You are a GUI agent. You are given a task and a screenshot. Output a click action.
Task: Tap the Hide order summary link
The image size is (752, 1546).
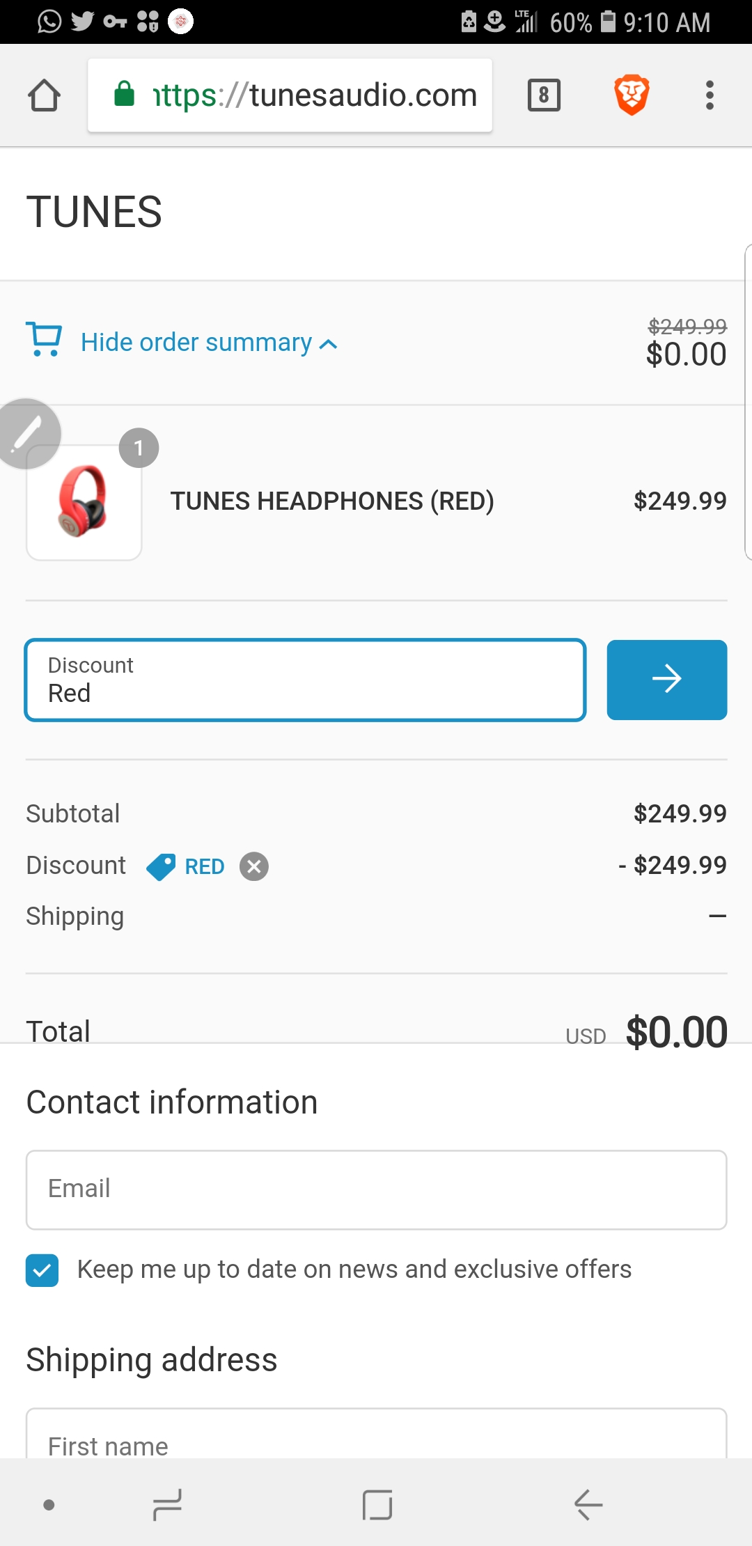coord(196,343)
